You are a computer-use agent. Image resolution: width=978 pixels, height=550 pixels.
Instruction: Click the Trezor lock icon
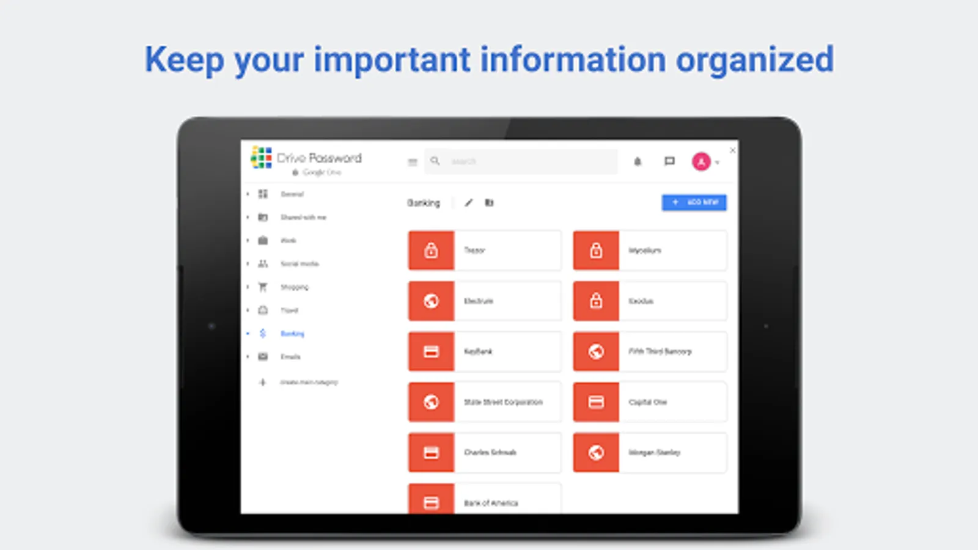(432, 251)
